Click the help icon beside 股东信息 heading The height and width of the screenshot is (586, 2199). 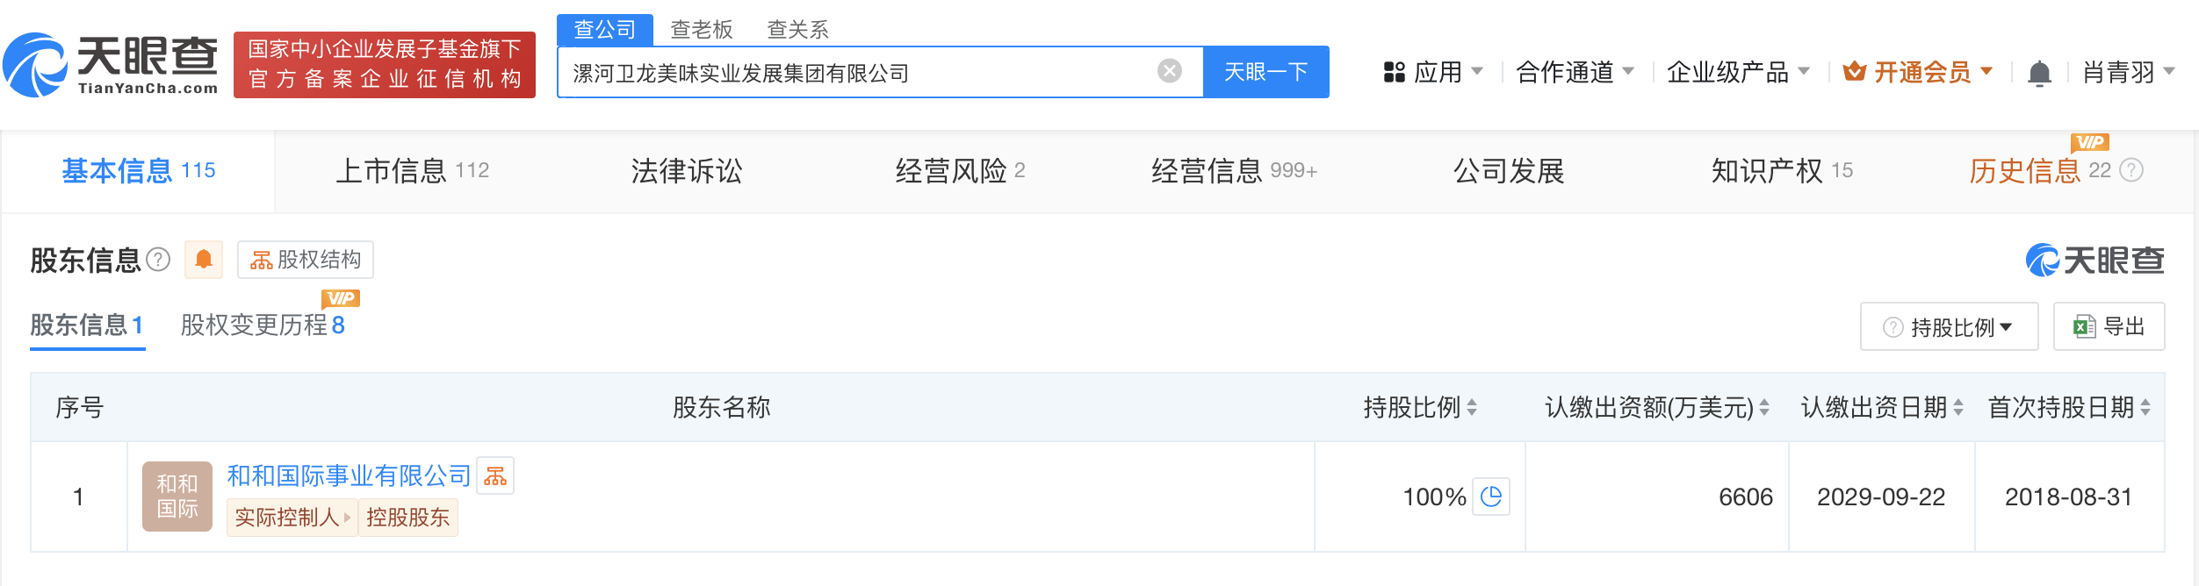[158, 260]
